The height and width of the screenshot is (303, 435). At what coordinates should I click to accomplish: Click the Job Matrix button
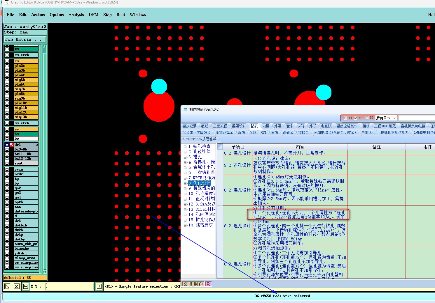pos(25,39)
